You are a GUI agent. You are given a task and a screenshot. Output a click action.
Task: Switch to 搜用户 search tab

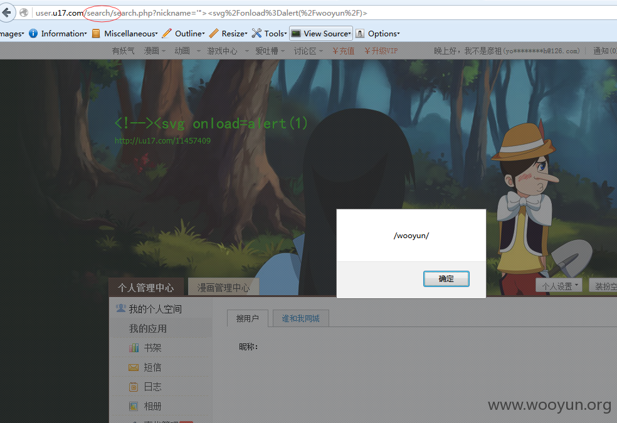248,318
